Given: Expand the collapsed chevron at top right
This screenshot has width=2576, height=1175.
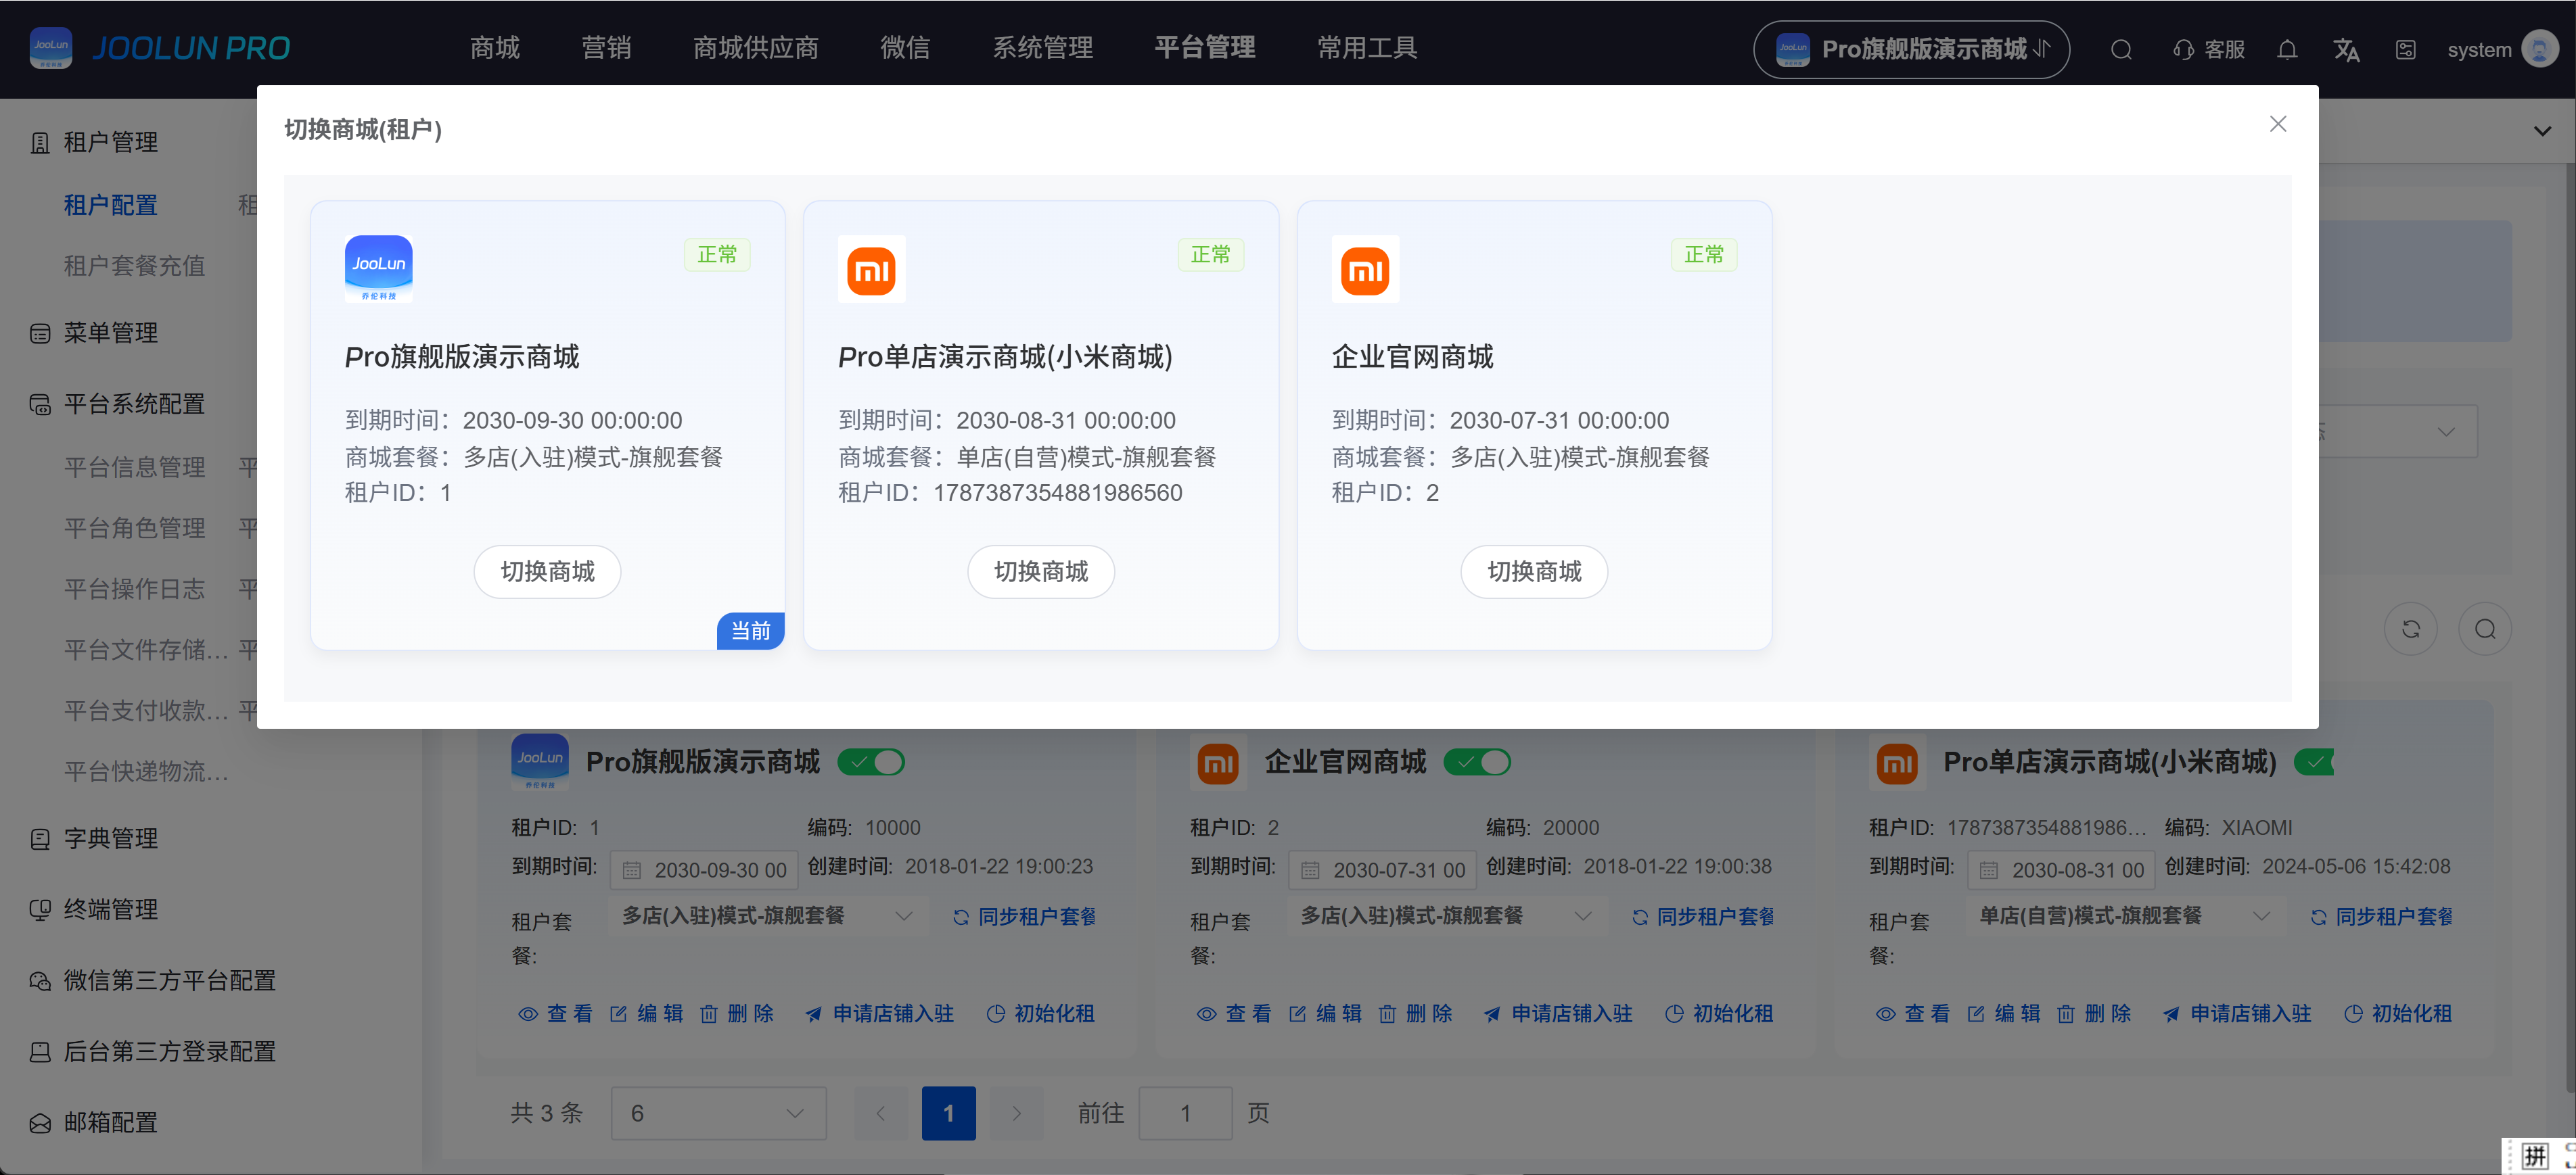Looking at the screenshot, I should [2542, 131].
